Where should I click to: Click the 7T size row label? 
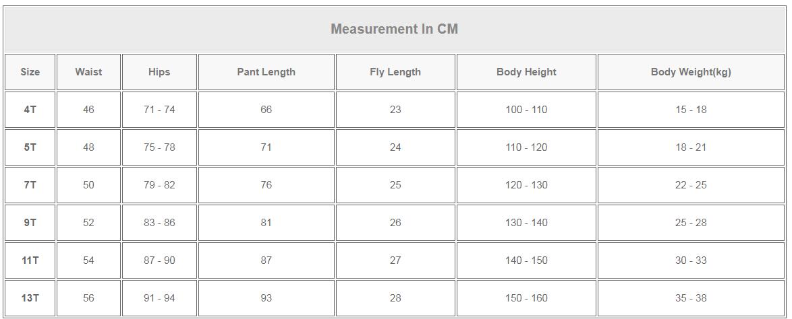[30, 185]
